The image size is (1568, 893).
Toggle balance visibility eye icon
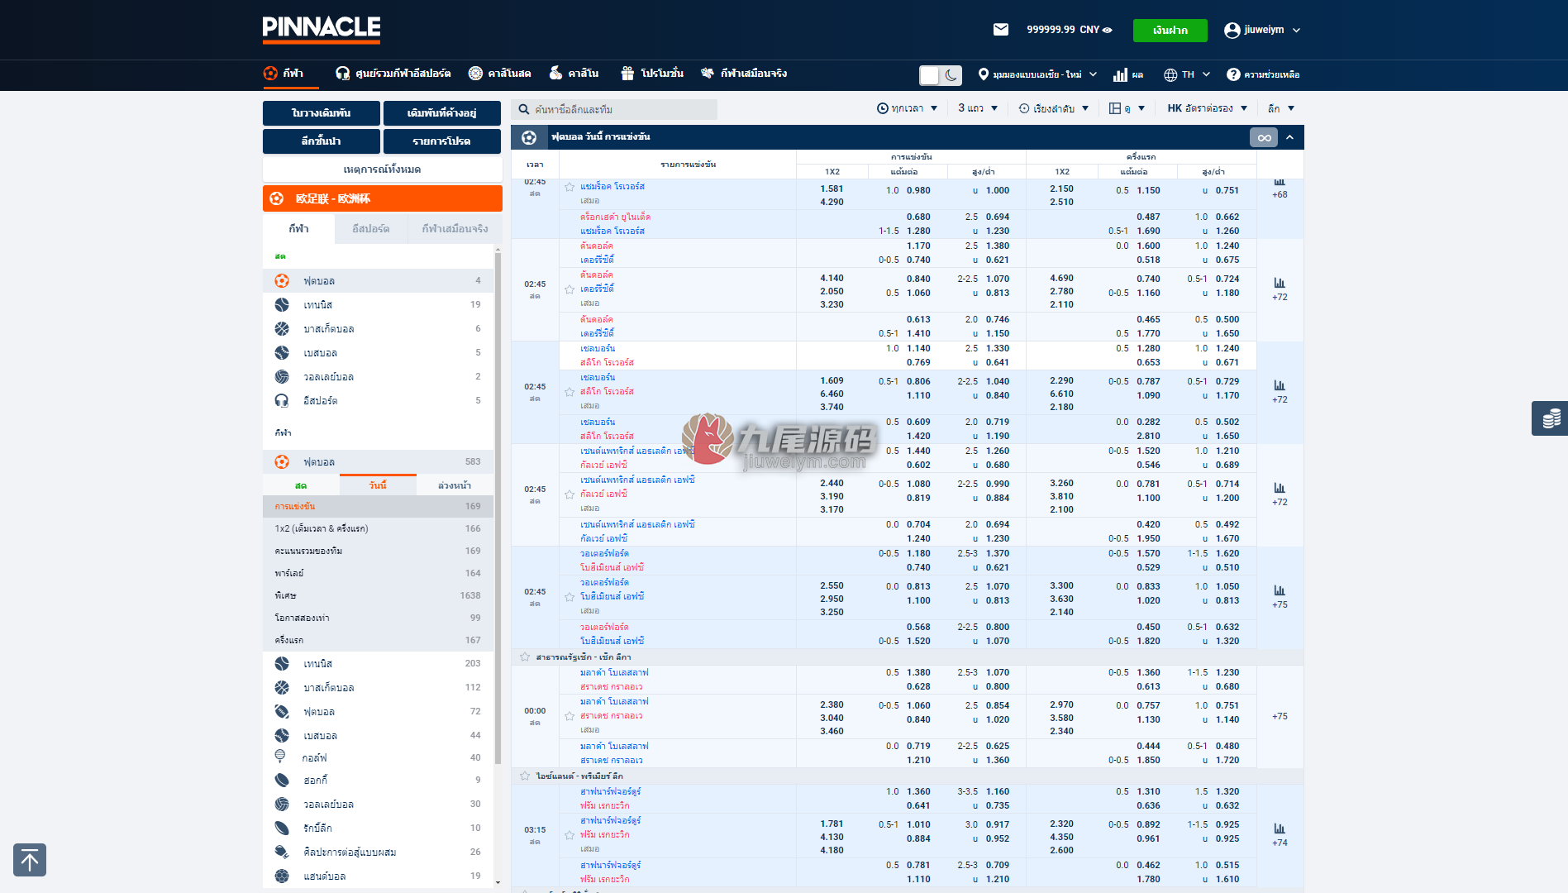1108,30
